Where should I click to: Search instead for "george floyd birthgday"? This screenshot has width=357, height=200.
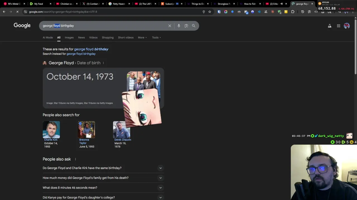click(x=81, y=54)
